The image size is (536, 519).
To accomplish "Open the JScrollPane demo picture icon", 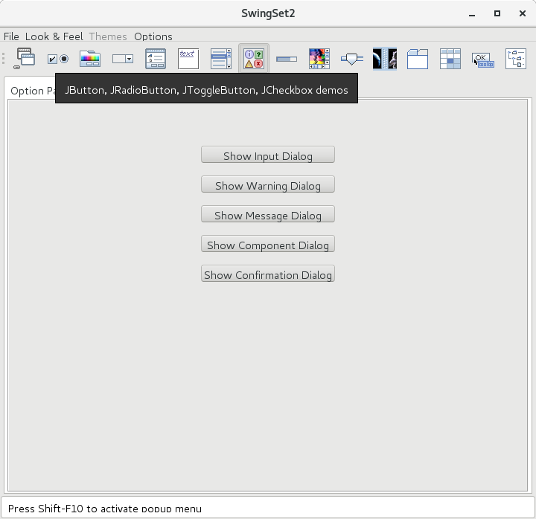I will (319, 59).
